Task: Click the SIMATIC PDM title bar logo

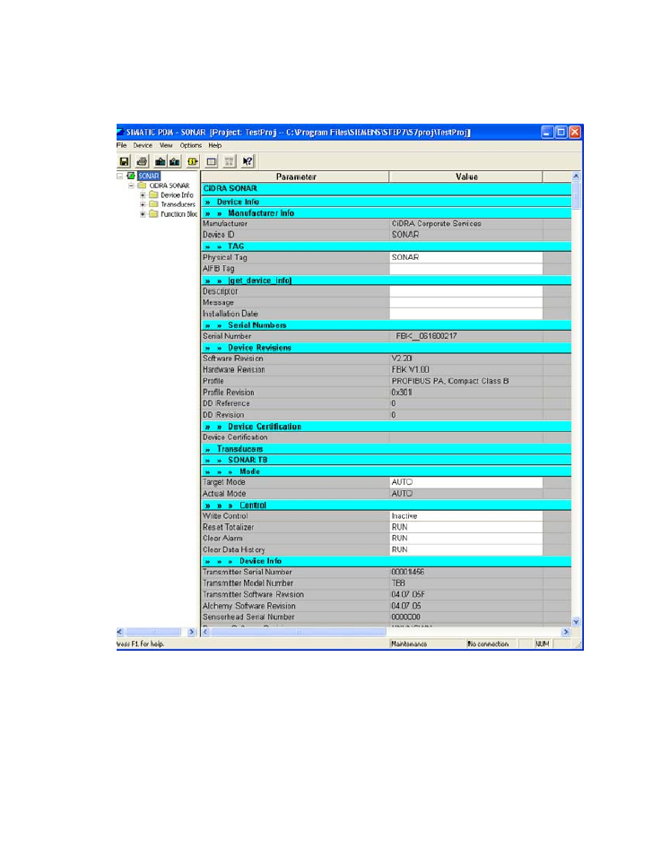Action: (x=120, y=132)
